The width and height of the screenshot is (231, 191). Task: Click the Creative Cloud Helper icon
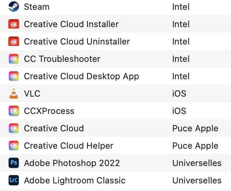(x=14, y=146)
